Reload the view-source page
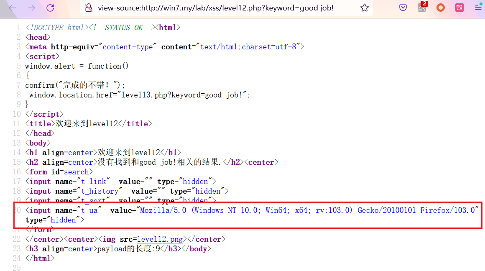 pos(50,8)
